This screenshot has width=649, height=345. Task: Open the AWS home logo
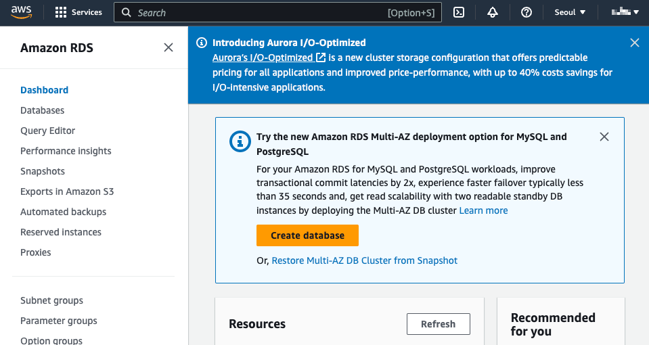click(21, 12)
